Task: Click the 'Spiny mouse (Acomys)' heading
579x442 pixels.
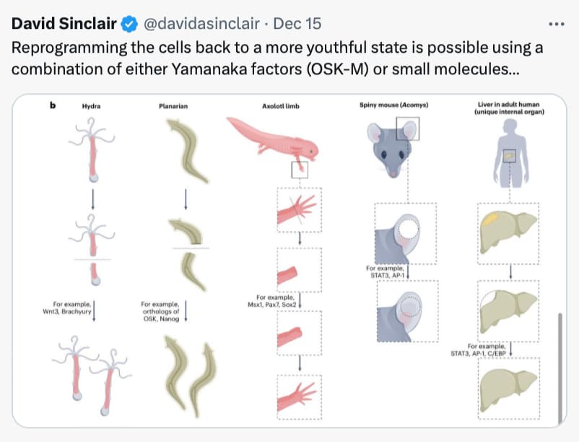Action: (x=393, y=105)
